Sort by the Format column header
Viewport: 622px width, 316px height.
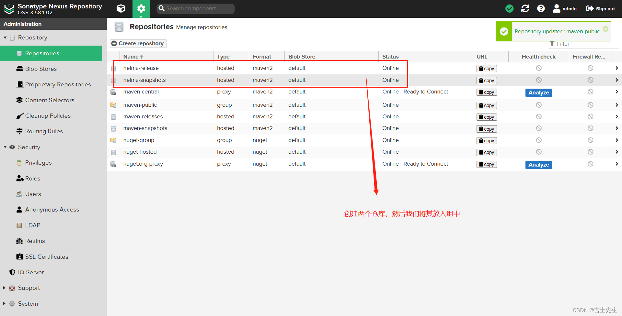[267, 57]
